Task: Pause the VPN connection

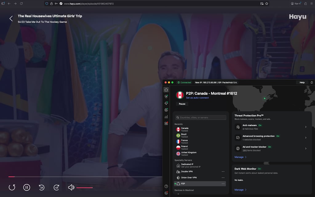Action: (182, 104)
